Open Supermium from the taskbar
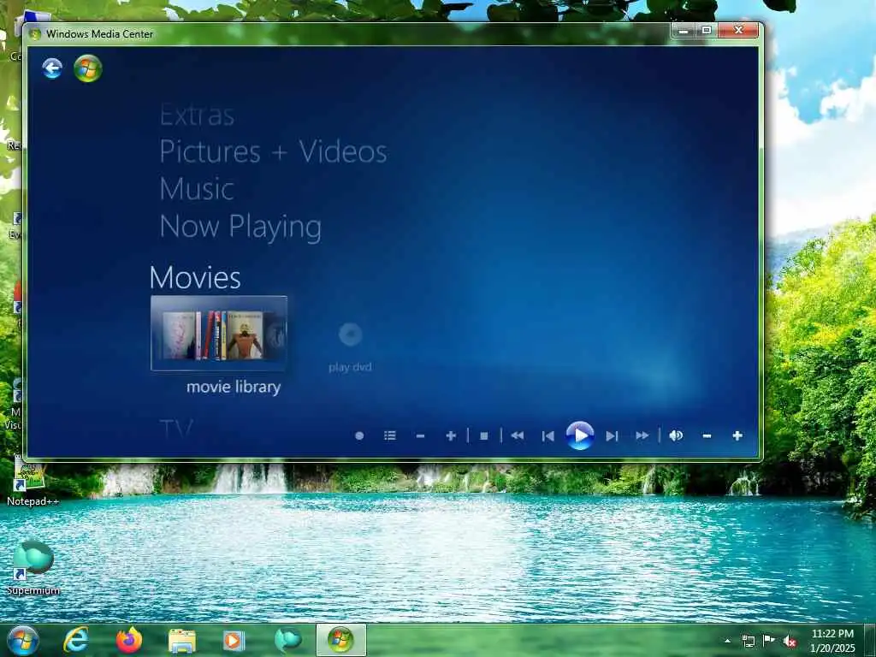The image size is (876, 657). (x=287, y=640)
